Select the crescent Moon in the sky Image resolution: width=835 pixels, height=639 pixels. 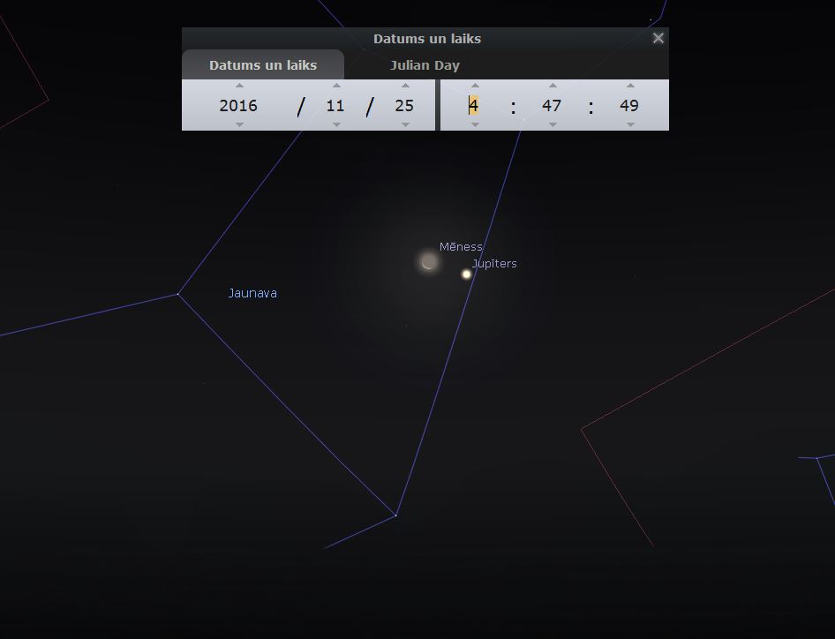(x=428, y=262)
